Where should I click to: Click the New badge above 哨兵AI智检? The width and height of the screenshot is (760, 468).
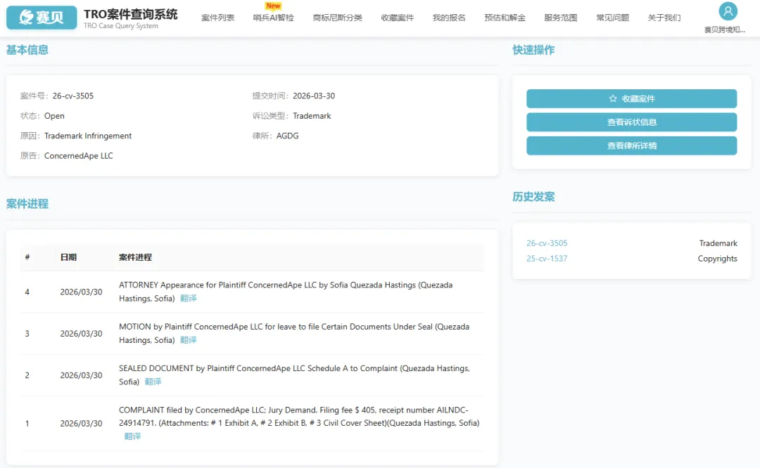click(273, 6)
